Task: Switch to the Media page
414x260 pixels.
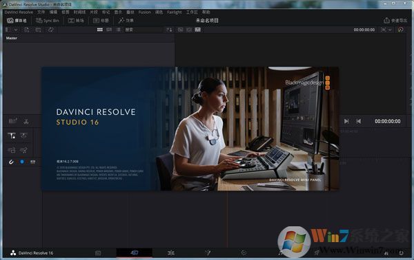Action: (98, 253)
